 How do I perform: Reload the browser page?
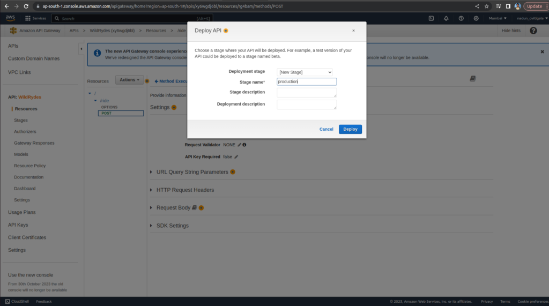[26, 6]
